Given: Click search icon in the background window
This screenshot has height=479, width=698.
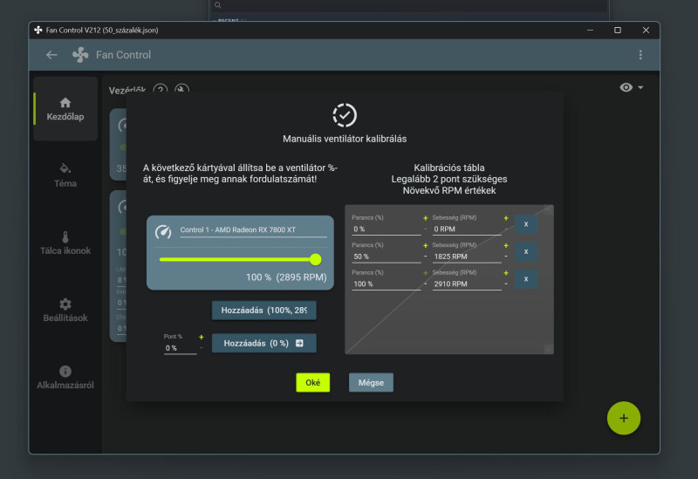Looking at the screenshot, I should [217, 5].
